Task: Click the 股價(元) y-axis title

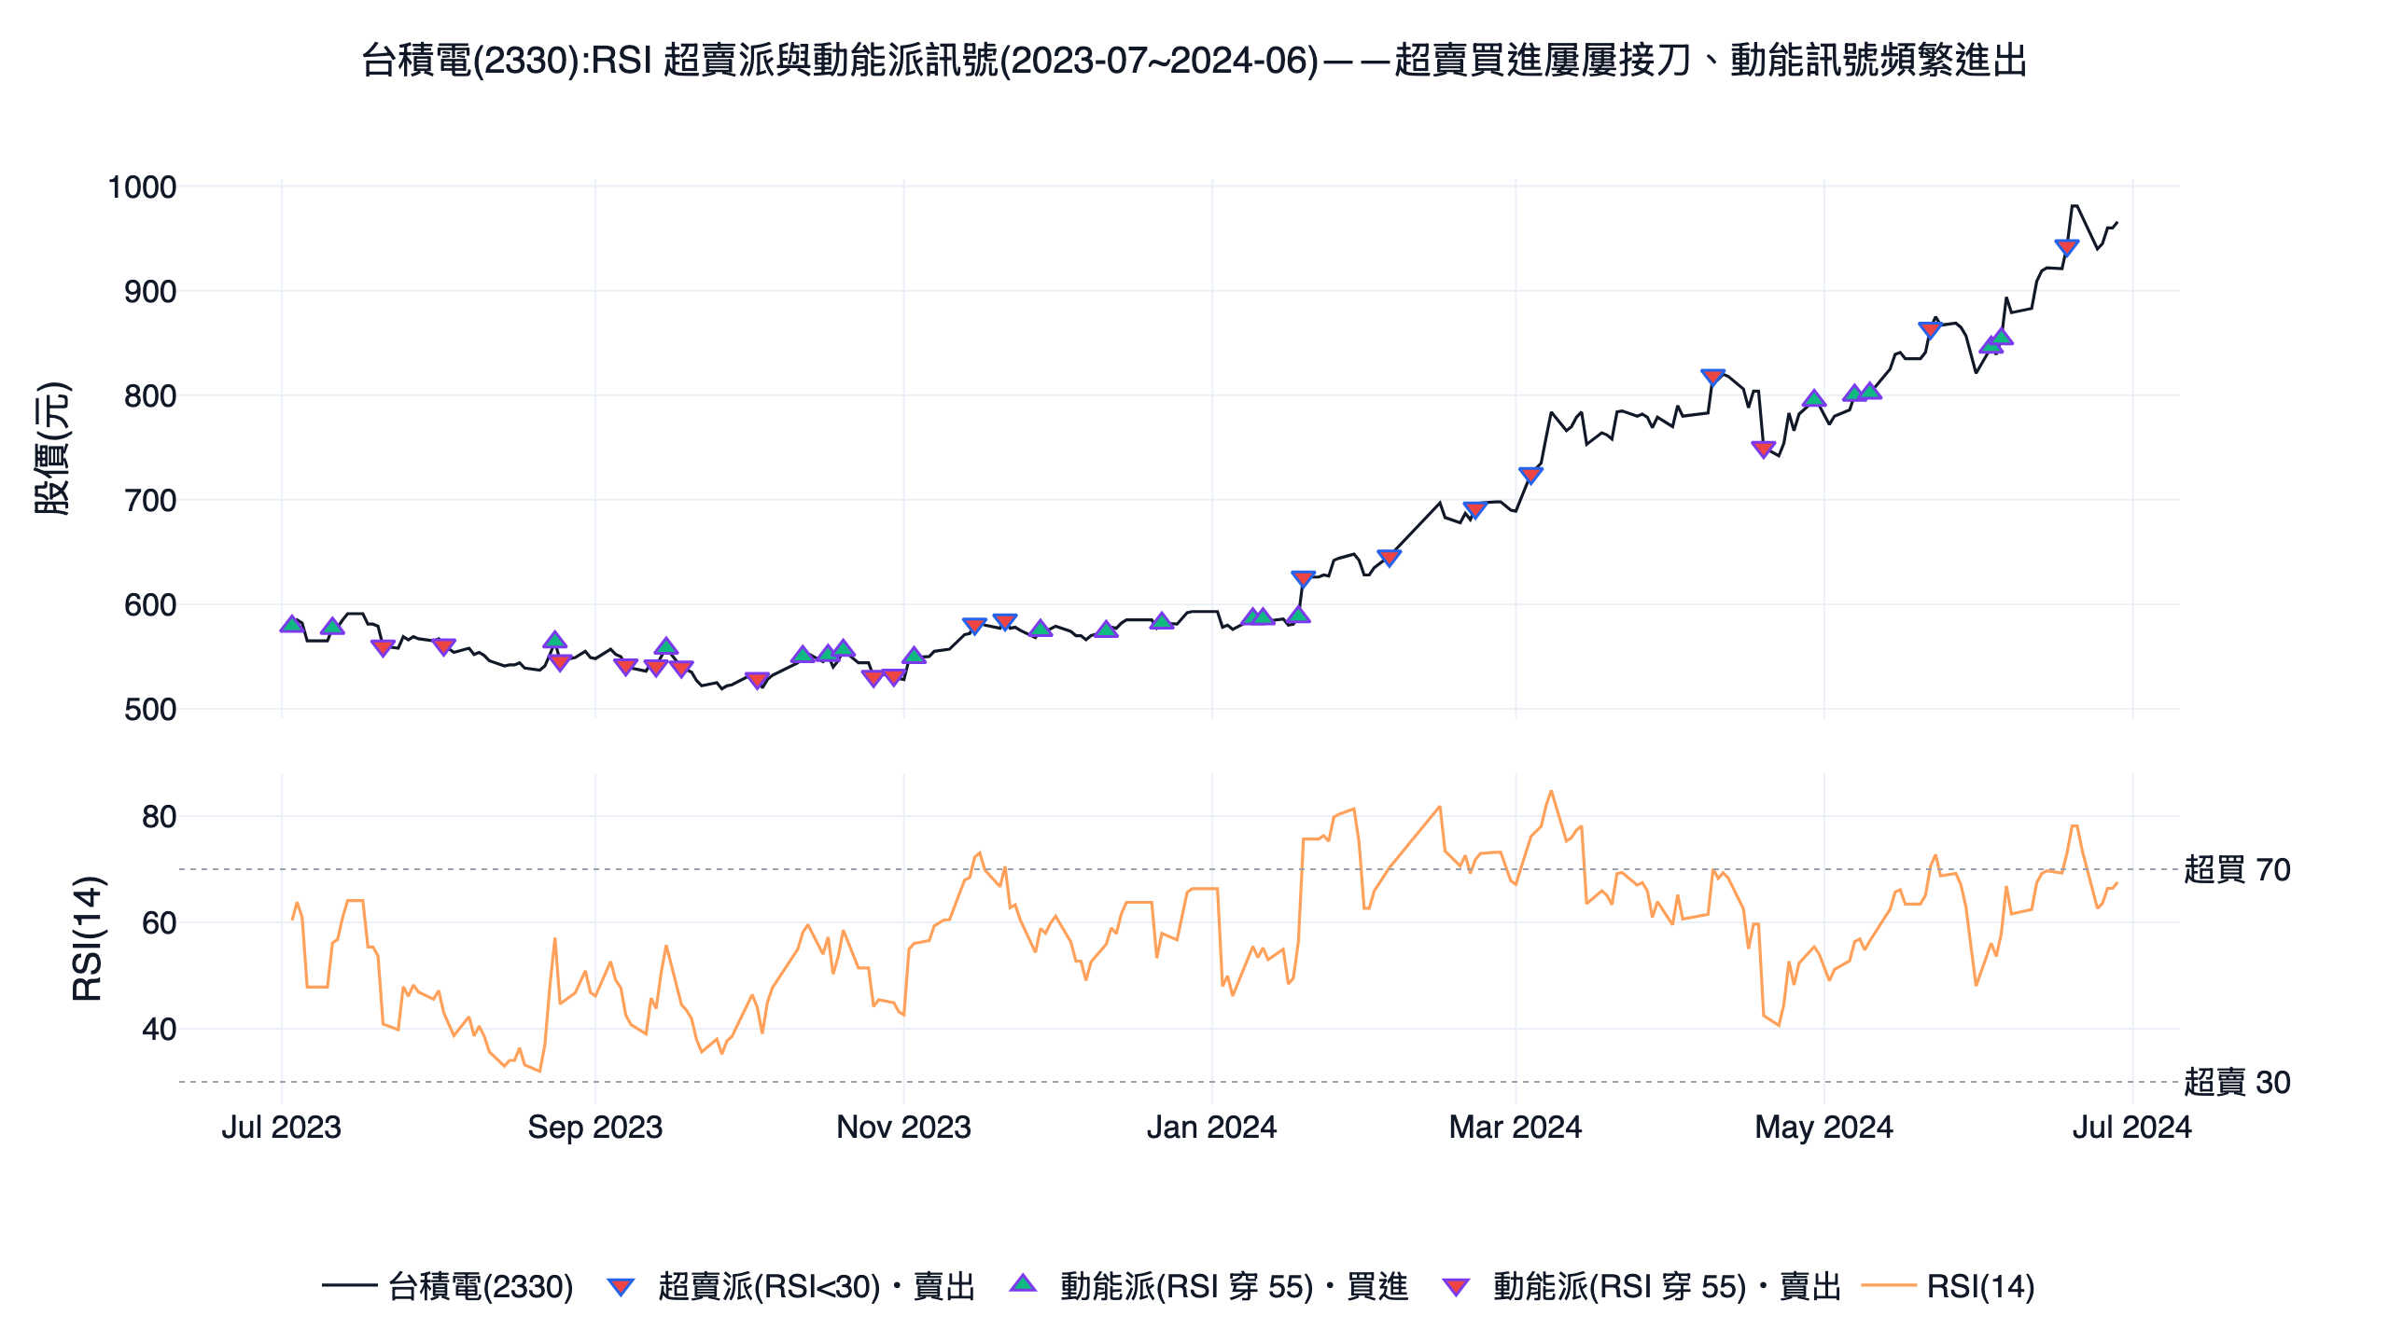Action: click(x=52, y=448)
